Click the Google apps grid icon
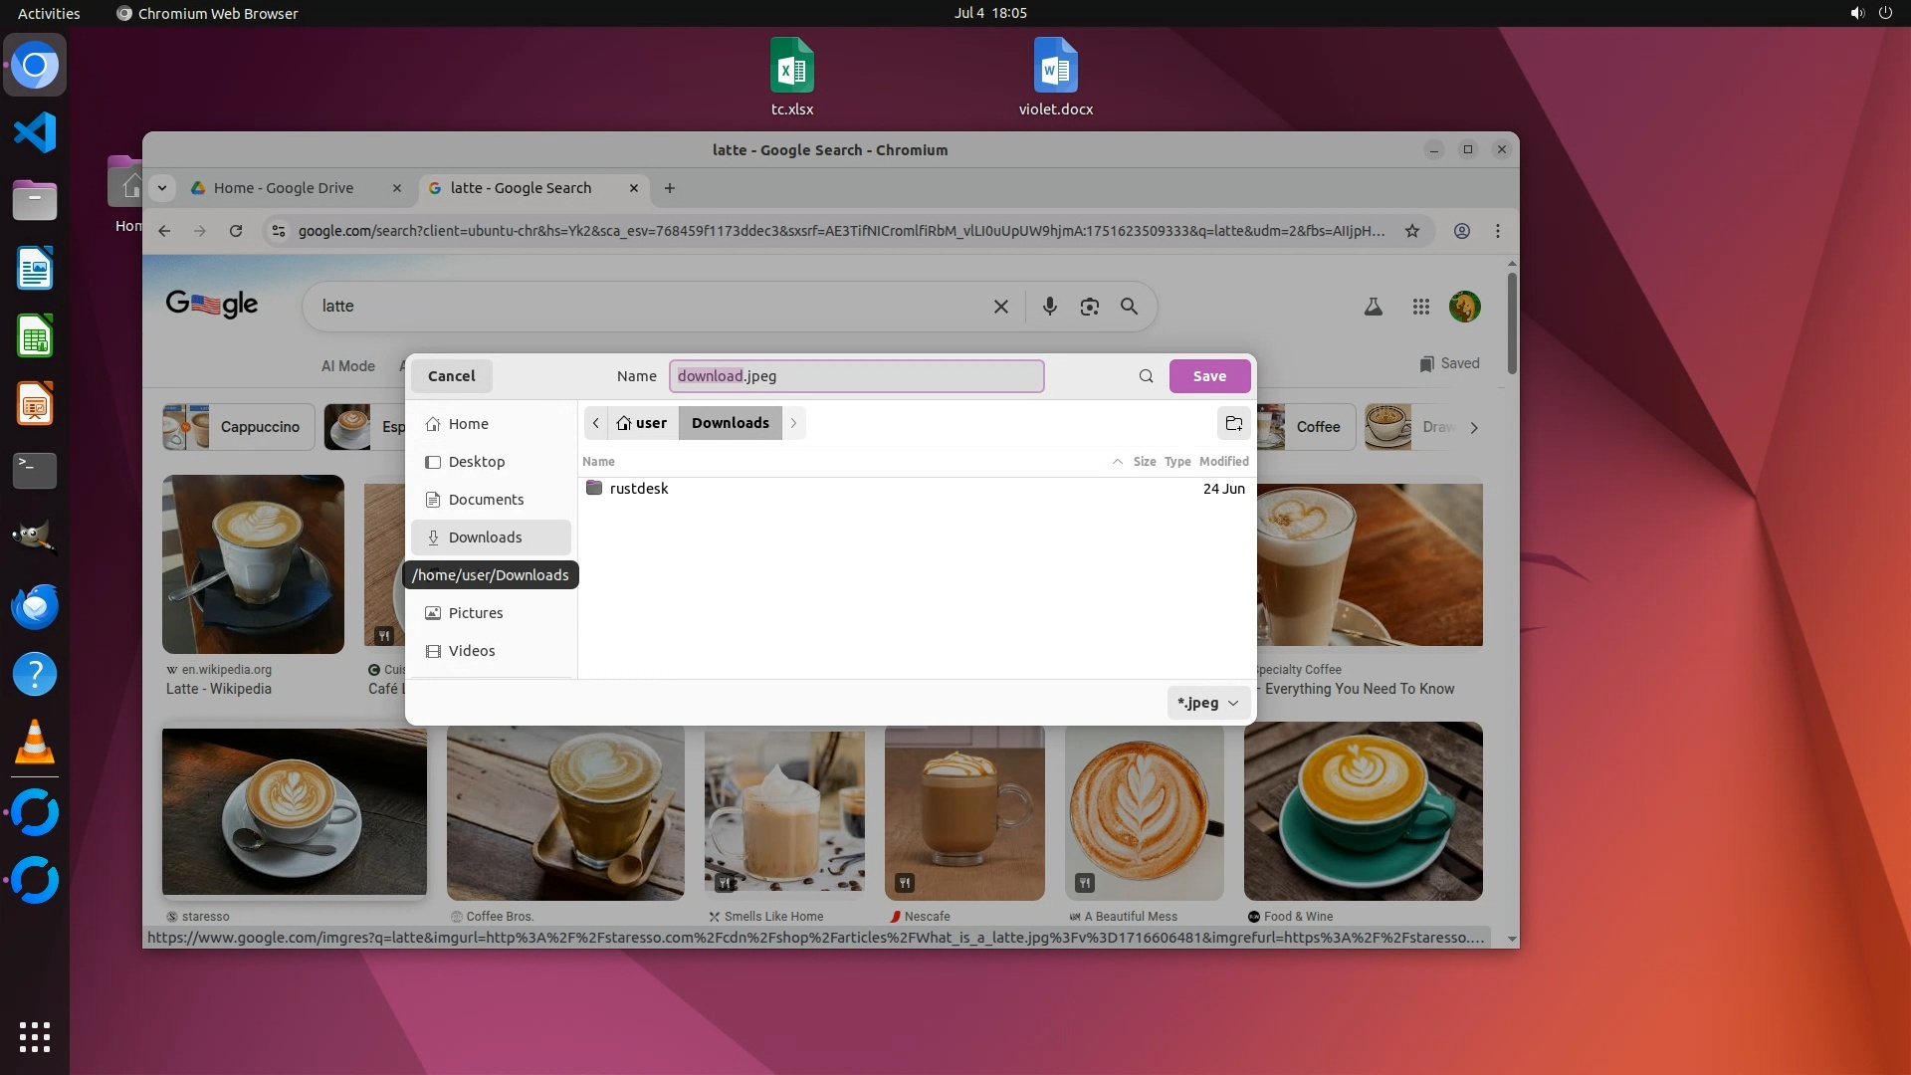Viewport: 1911px width, 1075px height. [x=1420, y=307]
